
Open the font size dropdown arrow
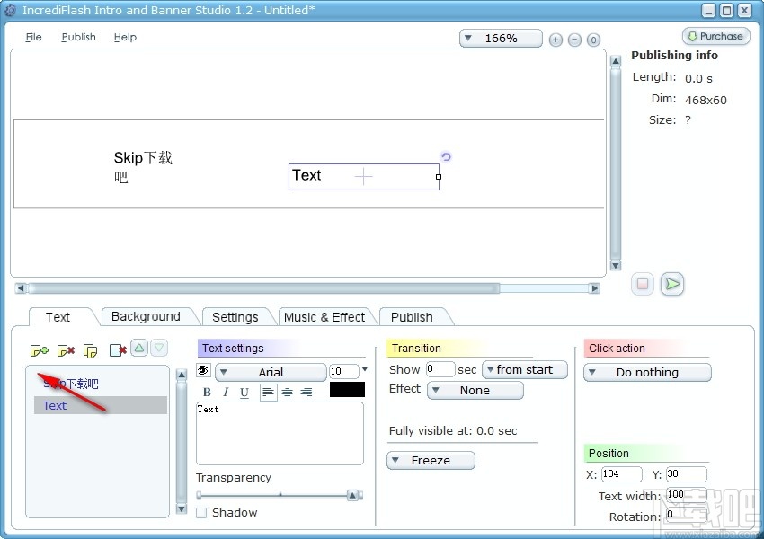click(364, 369)
